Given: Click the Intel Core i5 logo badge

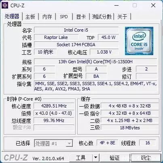Looking at the screenshot, I should coord(139,41).
